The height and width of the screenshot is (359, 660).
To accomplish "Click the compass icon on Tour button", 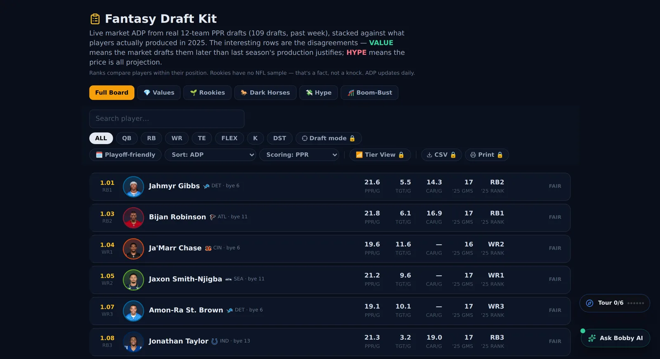I will point(590,303).
